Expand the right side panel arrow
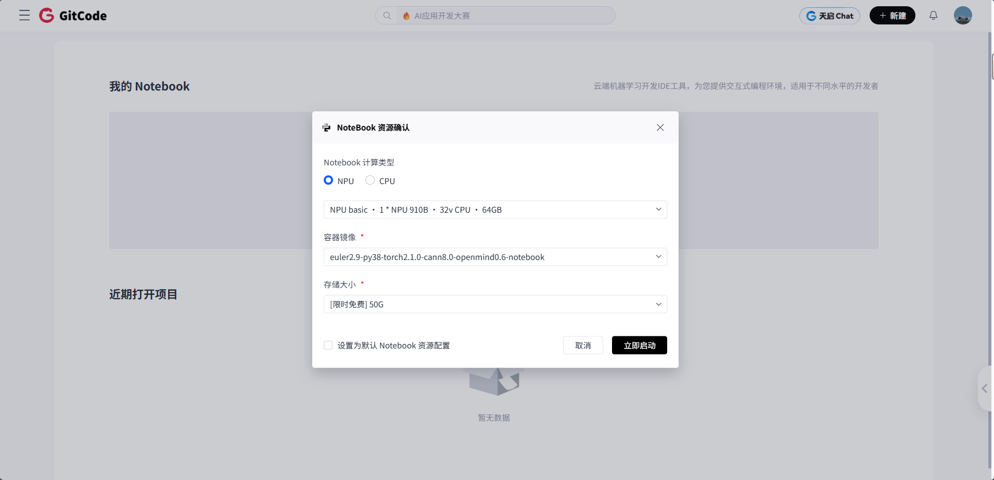 point(984,388)
